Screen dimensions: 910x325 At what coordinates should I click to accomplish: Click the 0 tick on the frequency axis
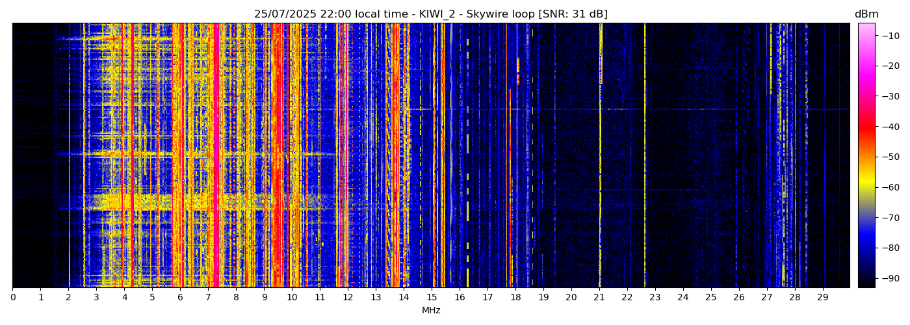coord(12,297)
